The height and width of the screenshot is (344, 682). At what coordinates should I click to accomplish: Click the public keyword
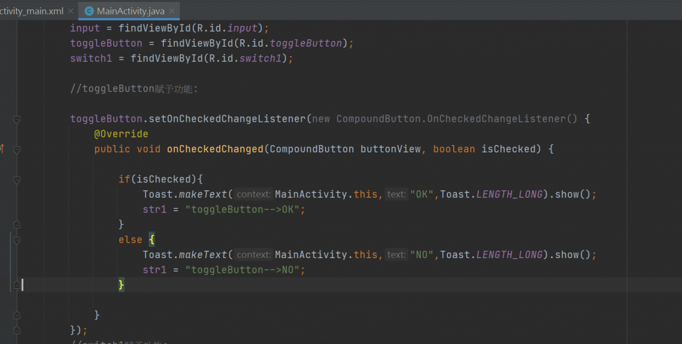[x=112, y=149]
